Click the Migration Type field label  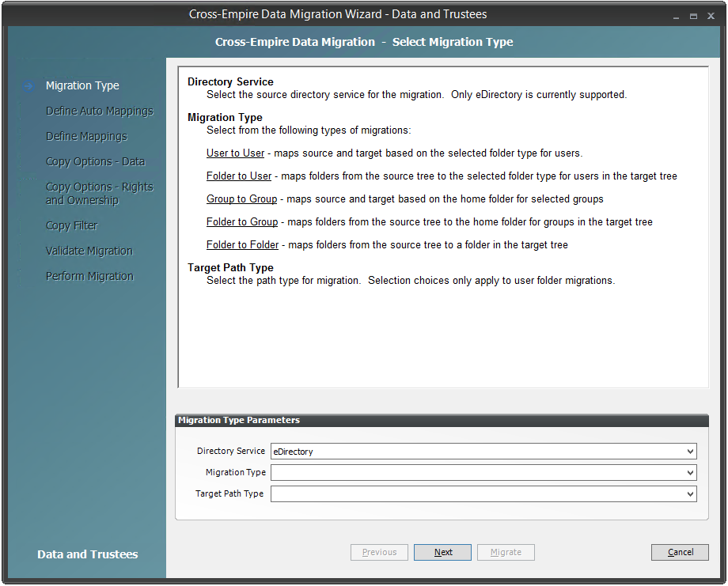click(x=235, y=472)
